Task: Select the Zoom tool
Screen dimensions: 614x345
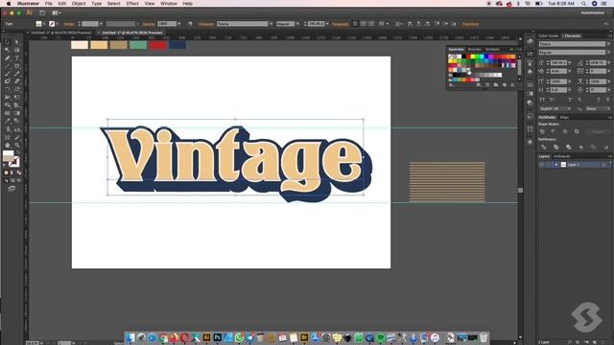Action: (x=17, y=145)
